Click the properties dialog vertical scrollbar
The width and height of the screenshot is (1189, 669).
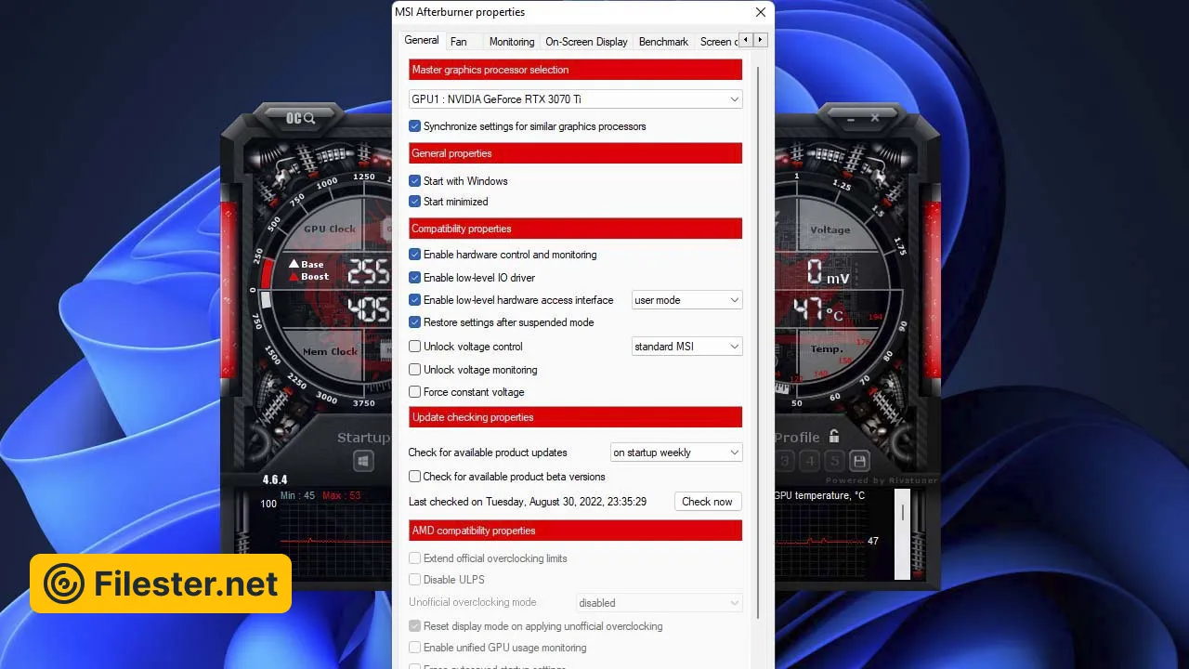[x=759, y=344]
